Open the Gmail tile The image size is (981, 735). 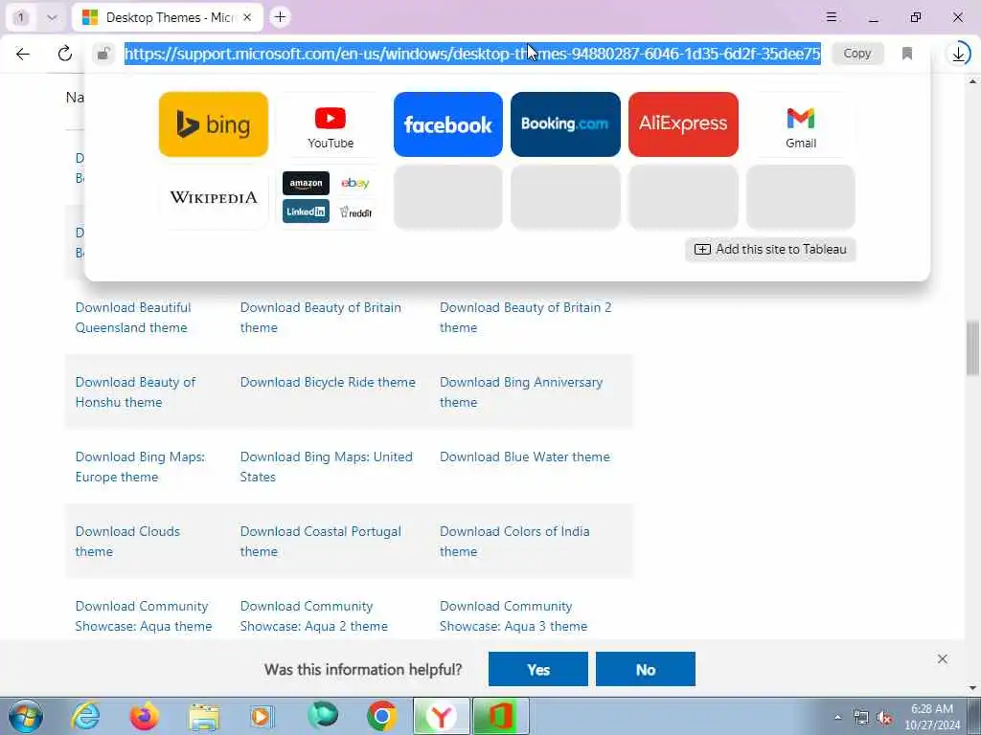click(801, 124)
